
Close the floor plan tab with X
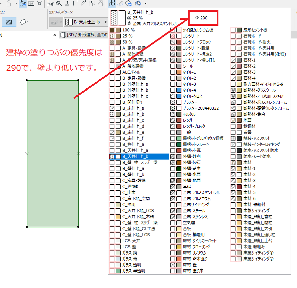(55, 35)
